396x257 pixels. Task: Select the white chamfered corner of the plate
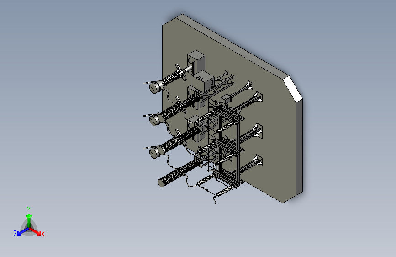tap(293, 89)
